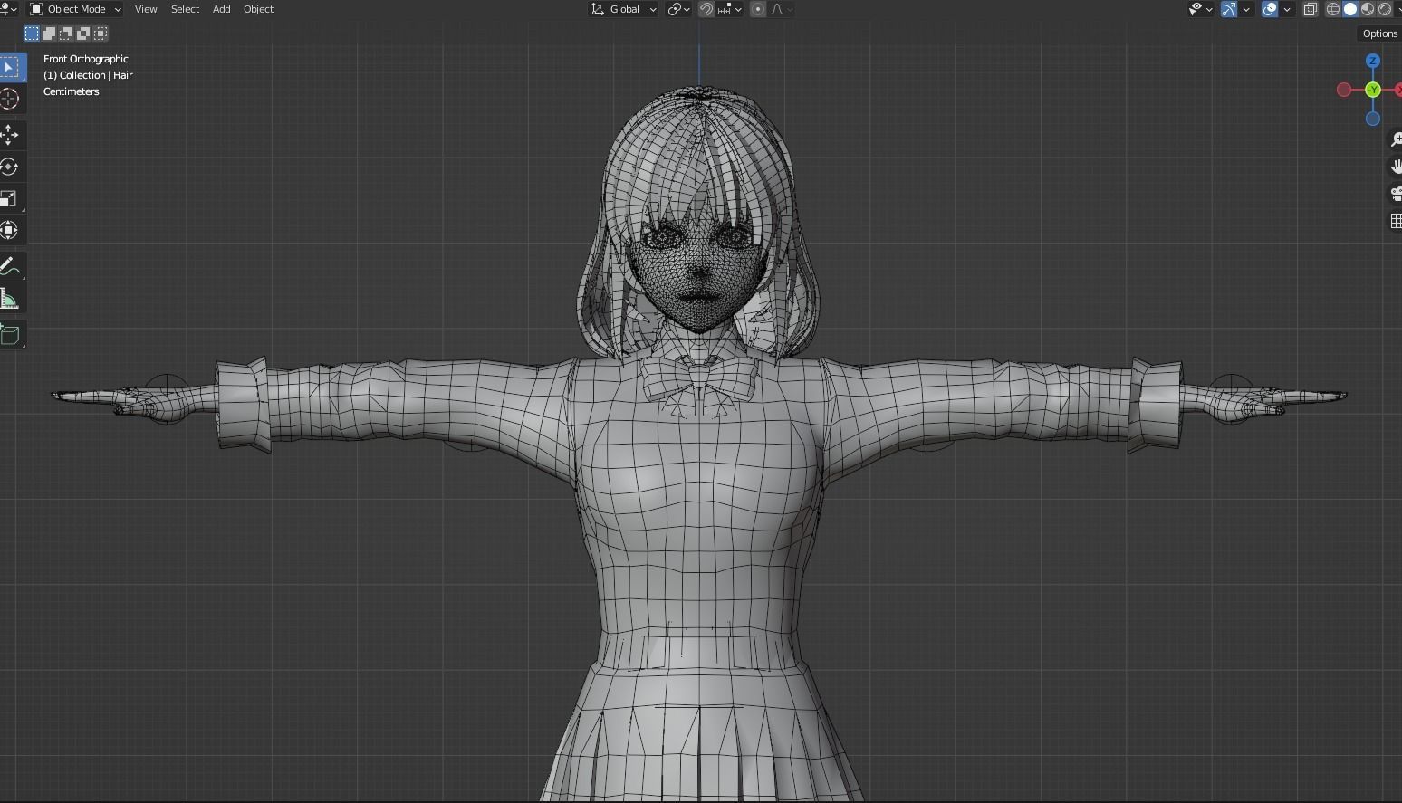Switch to material preview shading
1402x803 pixels.
tap(1368, 9)
